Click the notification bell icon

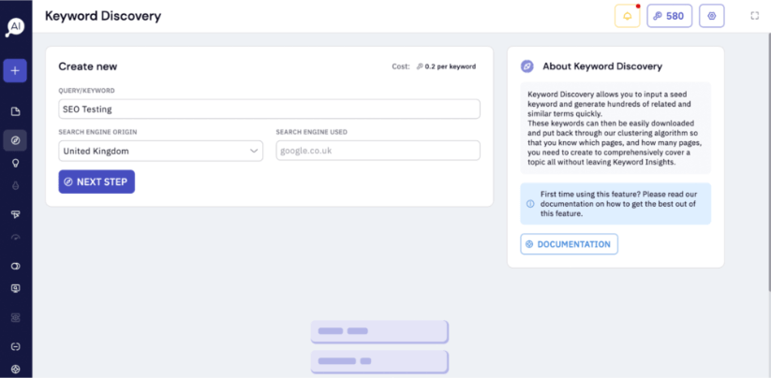[628, 16]
